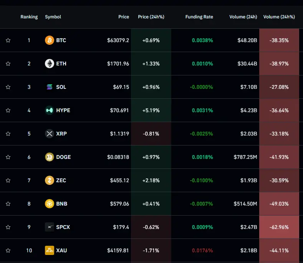Screen dimensions: 303x263
Task: Click the $4159.81 price value
Action: 118,250
